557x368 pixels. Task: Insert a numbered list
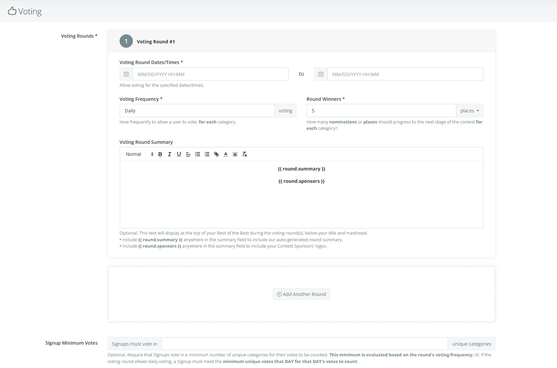198,154
